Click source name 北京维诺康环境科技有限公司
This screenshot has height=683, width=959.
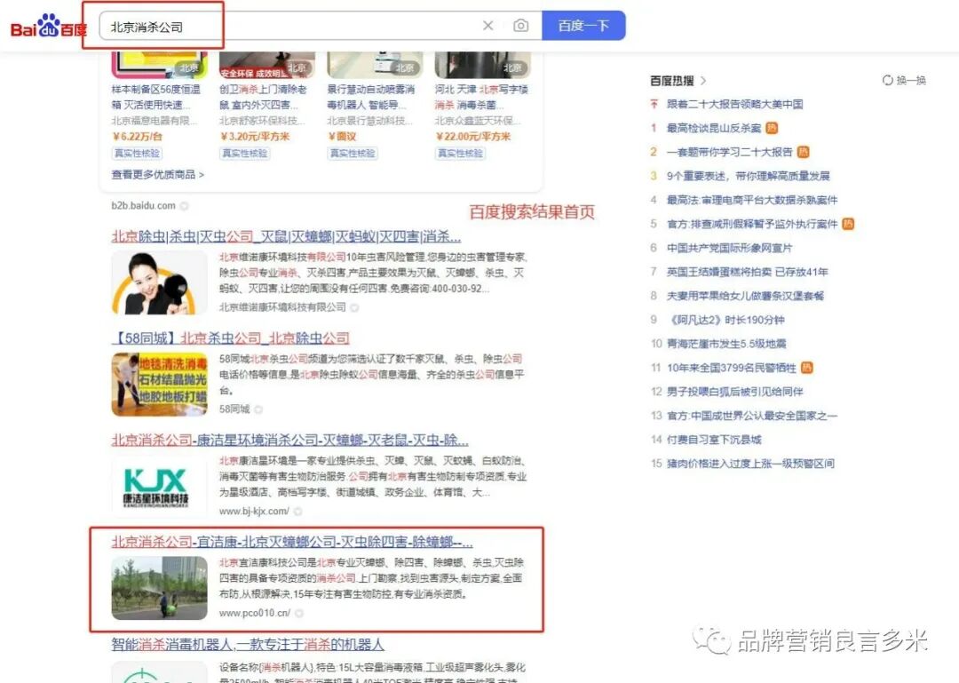click(x=282, y=307)
